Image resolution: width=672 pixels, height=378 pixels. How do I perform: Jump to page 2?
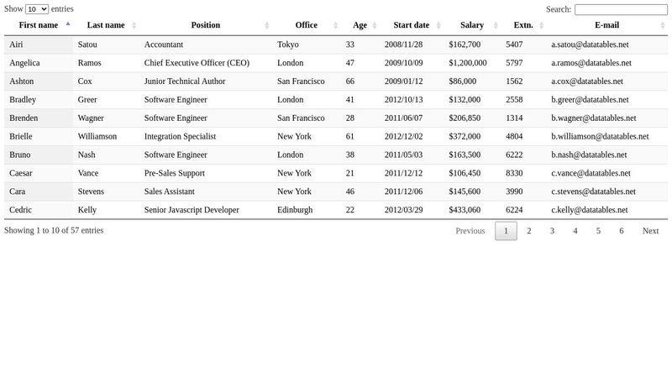(529, 231)
